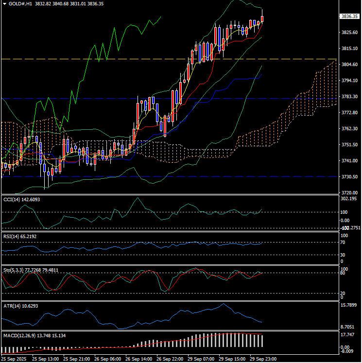Click the 3815.10 price scale value
Image resolution: width=362 pixels, height=363 pixels.
350,49
